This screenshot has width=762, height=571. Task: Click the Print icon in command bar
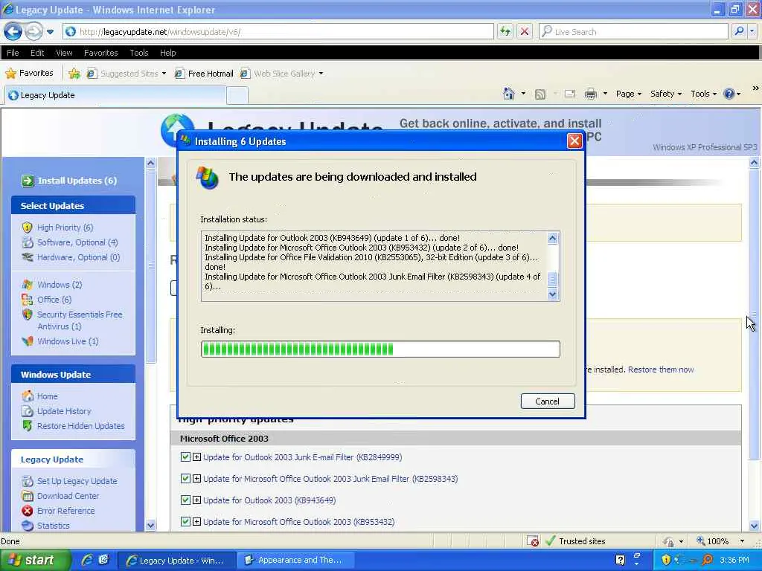tap(590, 94)
